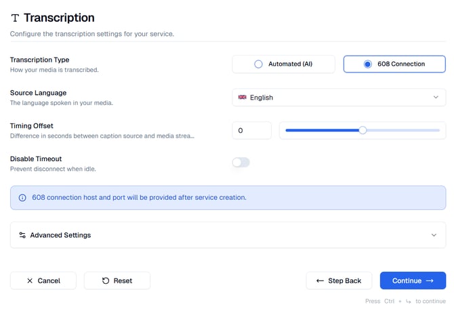Click the right arrow on Continue
Viewport: 454px width, 311px height.
pos(430,281)
